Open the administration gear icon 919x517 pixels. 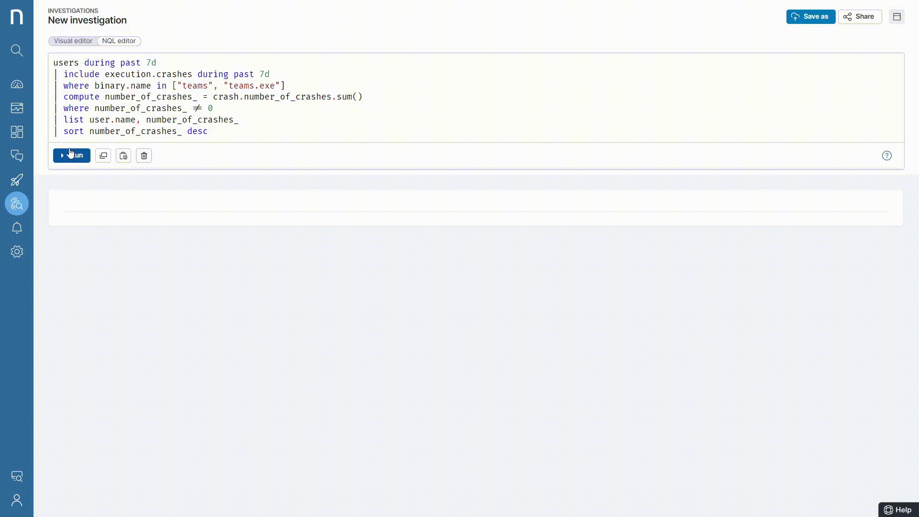point(17,252)
